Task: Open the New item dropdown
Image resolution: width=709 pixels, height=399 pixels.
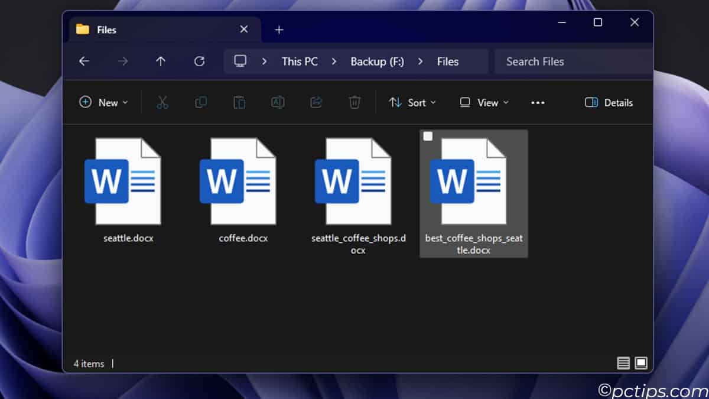Action: click(x=104, y=102)
